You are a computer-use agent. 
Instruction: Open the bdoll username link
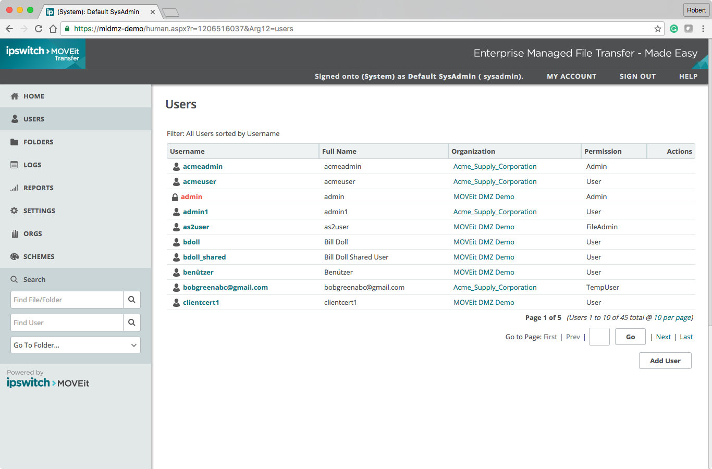[191, 242]
